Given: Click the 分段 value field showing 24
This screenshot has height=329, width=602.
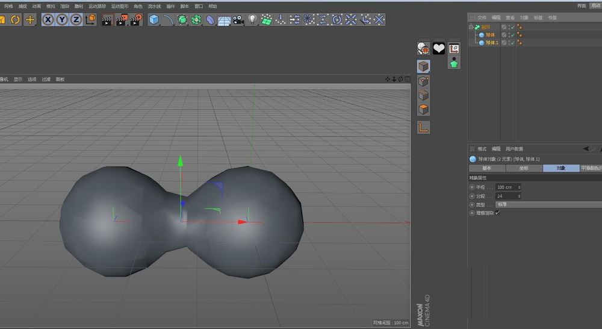Looking at the screenshot, I should (x=506, y=196).
